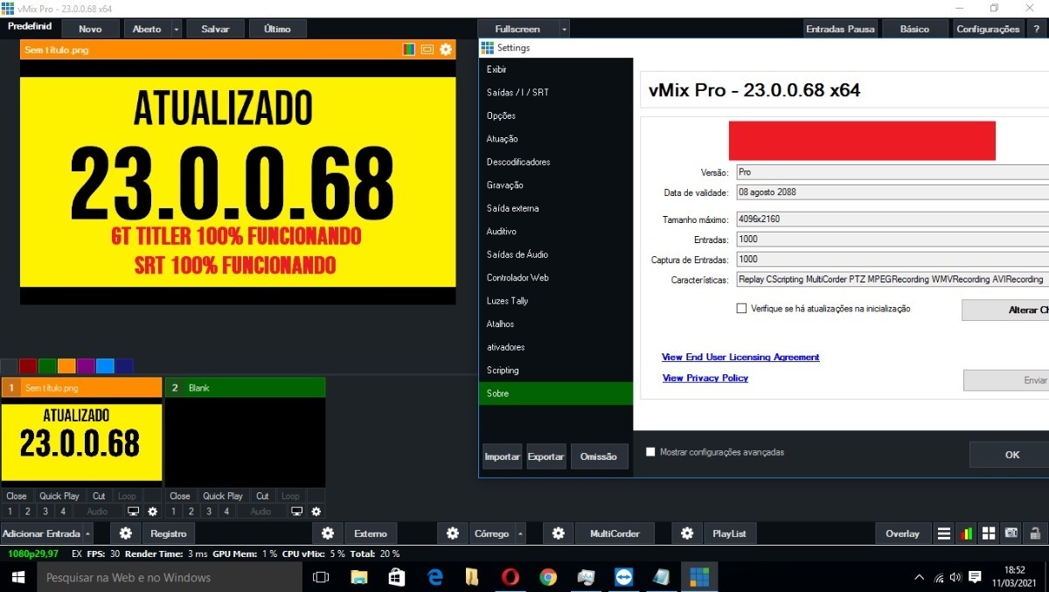The height and width of the screenshot is (592, 1049).
Task: Open the Scripting settings section
Action: (556, 370)
